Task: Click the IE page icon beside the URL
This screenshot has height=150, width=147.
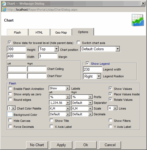Action: click(4, 10)
